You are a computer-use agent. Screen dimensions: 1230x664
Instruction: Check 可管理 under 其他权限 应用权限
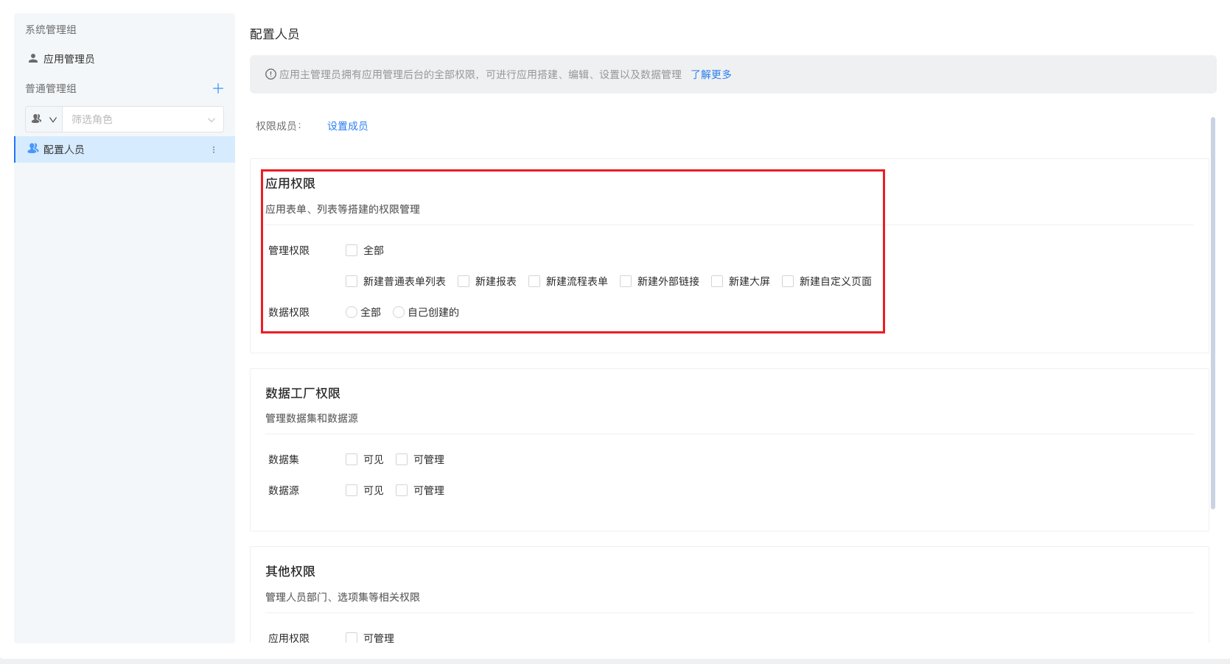point(352,637)
